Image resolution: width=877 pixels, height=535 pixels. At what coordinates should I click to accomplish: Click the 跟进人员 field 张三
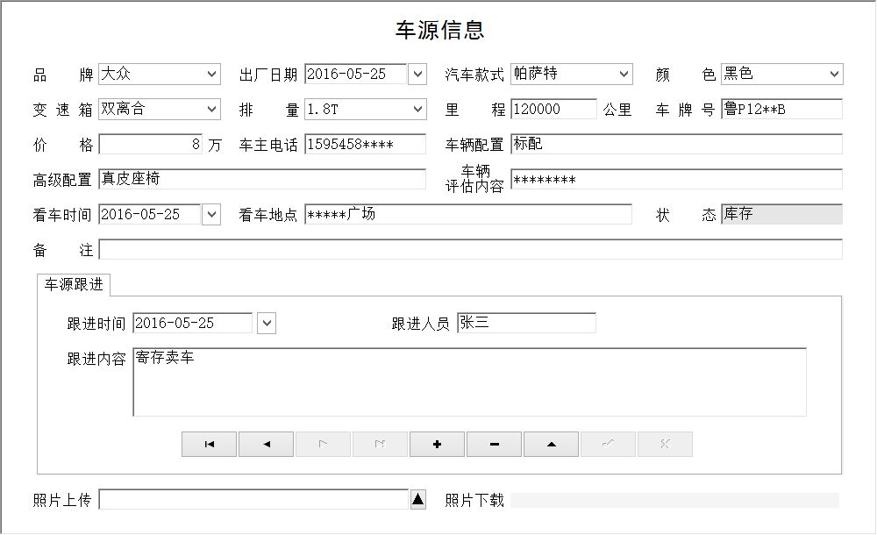click(526, 323)
